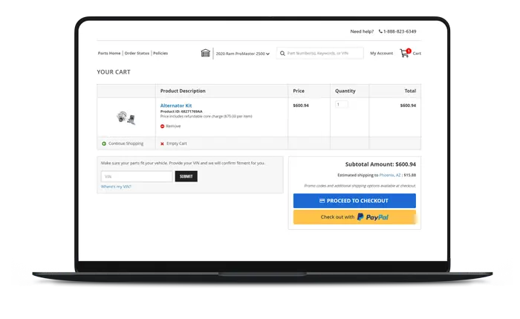Click the red Empty Cart X icon
This screenshot has height=319, width=520.
tap(162, 144)
